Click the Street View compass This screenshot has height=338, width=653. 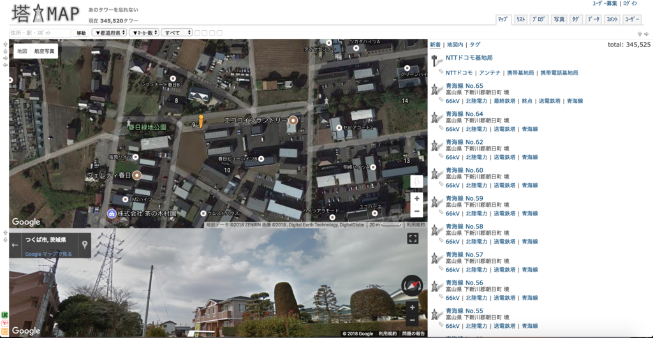(412, 286)
